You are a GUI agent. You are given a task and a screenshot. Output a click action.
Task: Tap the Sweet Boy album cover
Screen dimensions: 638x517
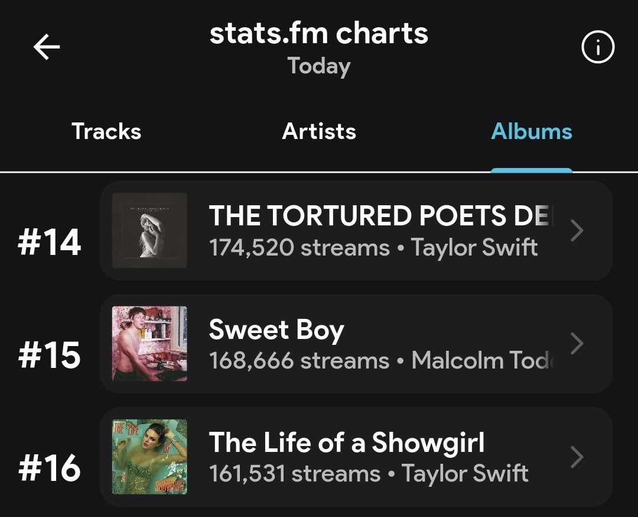click(x=149, y=344)
